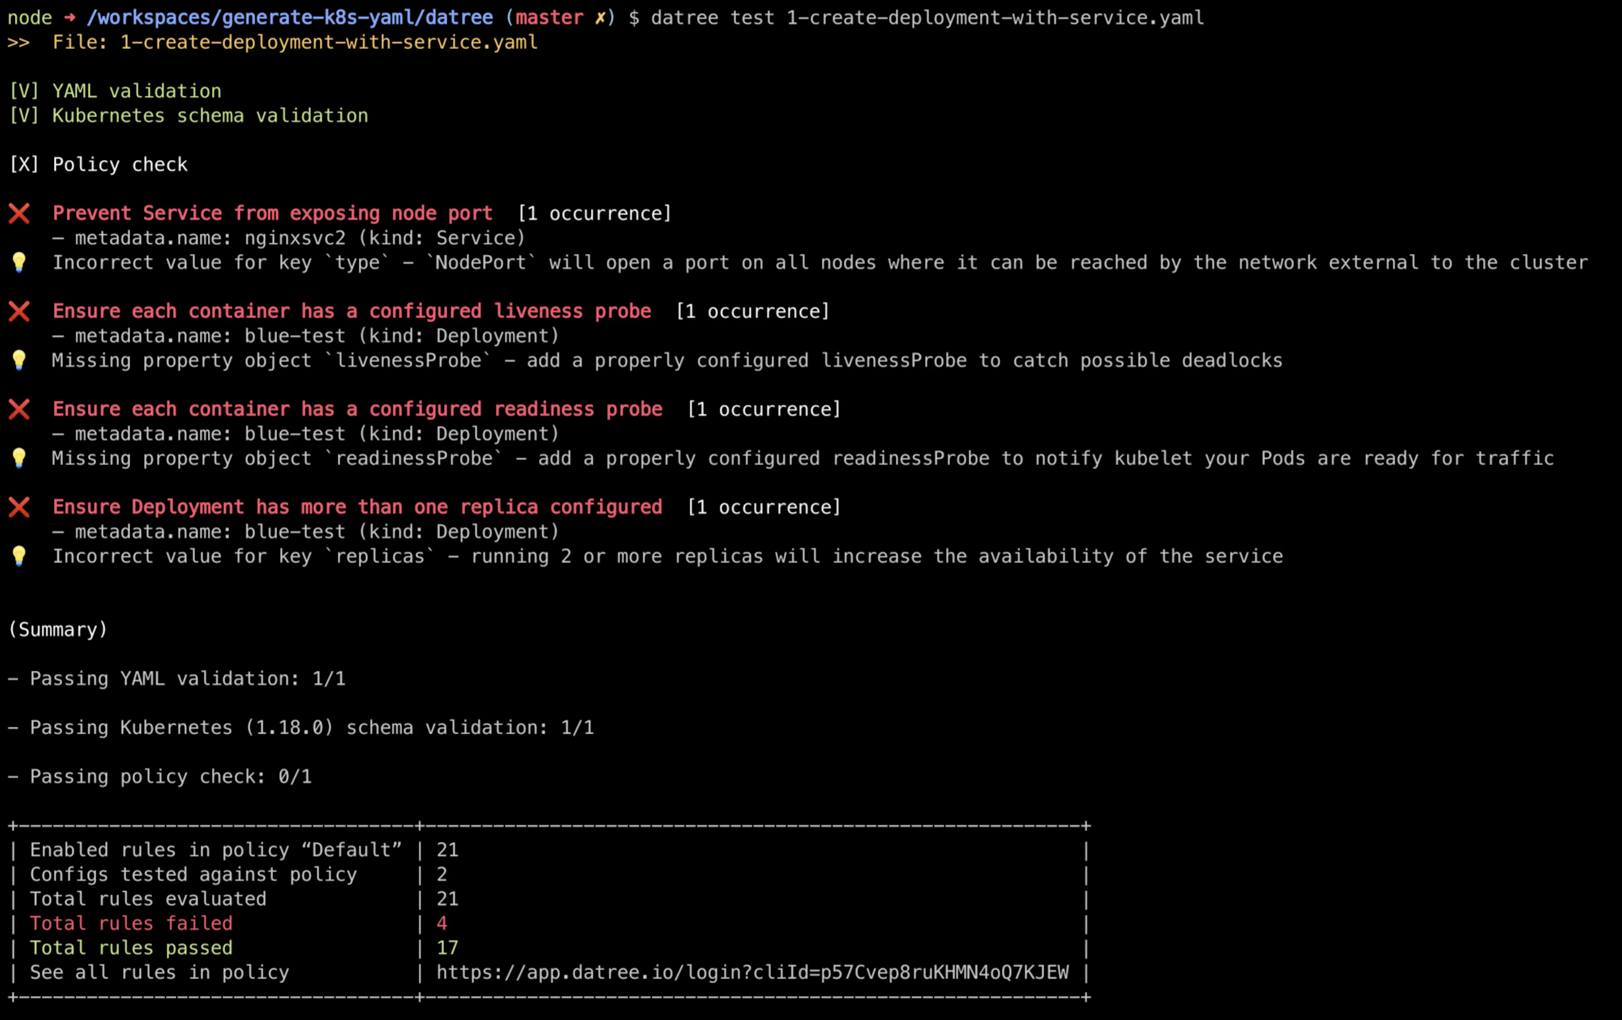Click the '(Summary)' heading

58,629
